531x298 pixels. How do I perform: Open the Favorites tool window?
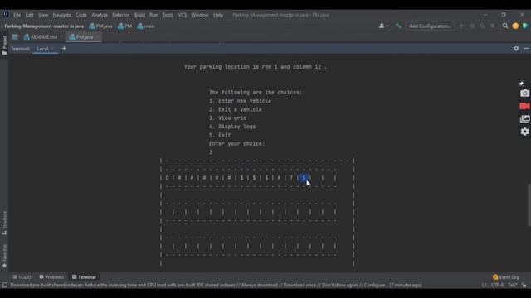point(4,256)
